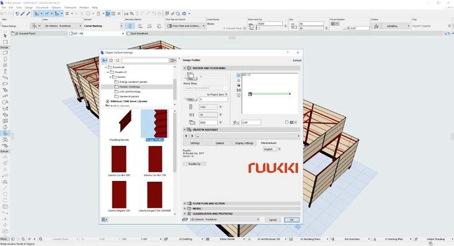Open the Design menu
Viewport: 454px width, 246px height.
click(x=29, y=7)
